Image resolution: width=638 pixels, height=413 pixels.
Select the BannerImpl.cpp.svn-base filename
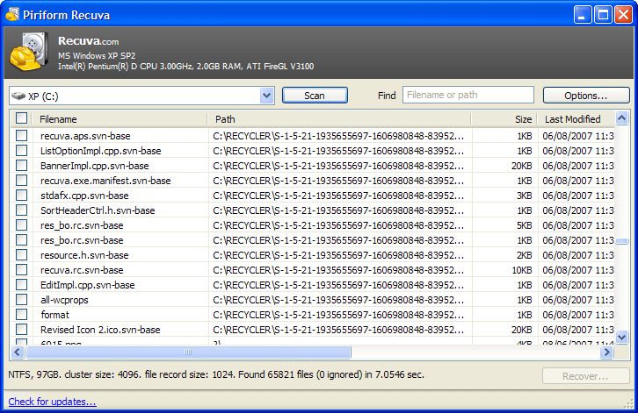95,166
